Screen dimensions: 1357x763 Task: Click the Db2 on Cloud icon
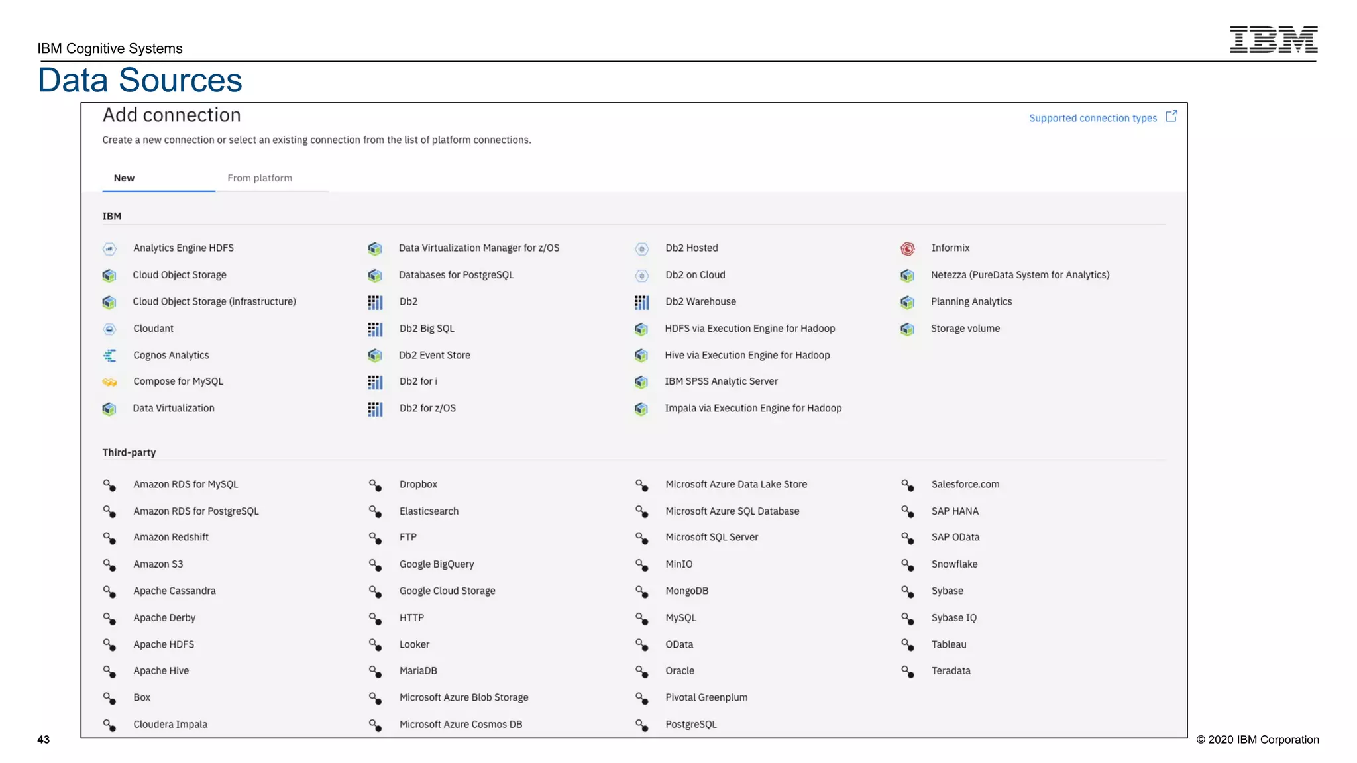pyautogui.click(x=641, y=276)
